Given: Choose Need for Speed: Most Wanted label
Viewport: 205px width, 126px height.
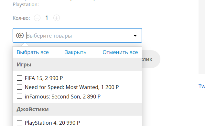Looking at the screenshot, I should click(72, 87).
